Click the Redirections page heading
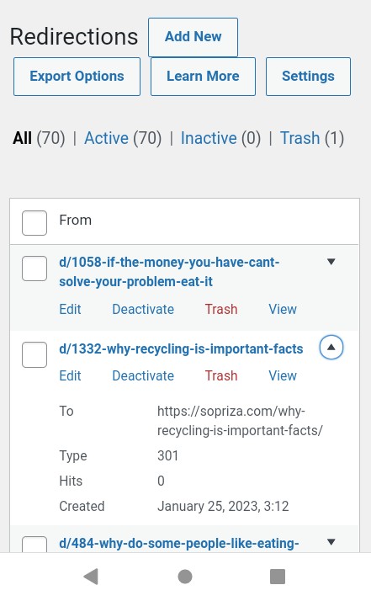Viewport: 371px width, 601px height. pos(73,37)
